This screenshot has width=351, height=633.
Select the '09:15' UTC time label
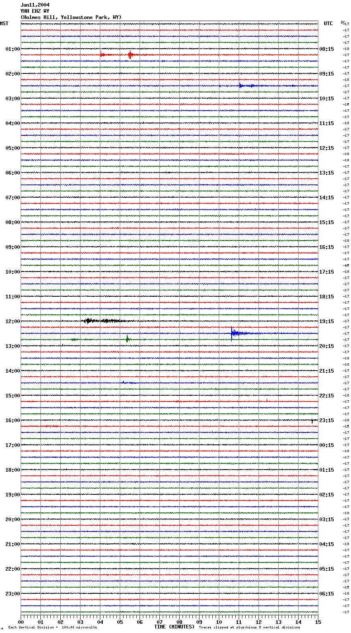point(327,74)
